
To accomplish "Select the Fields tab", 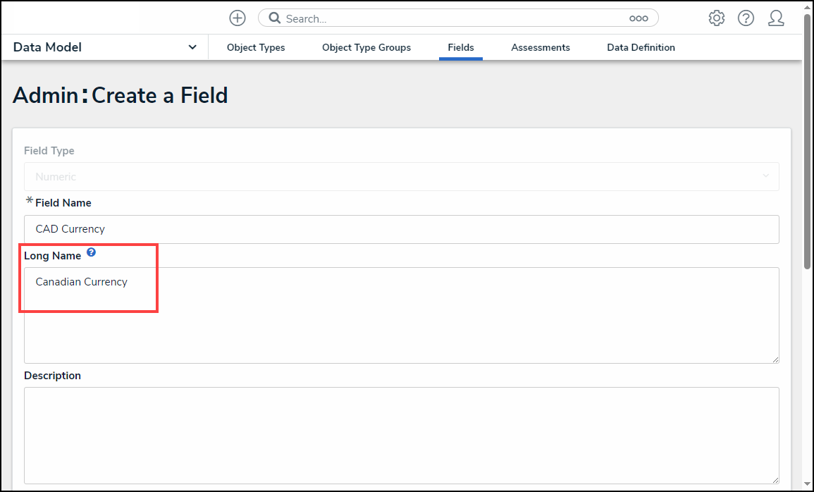I will tap(461, 47).
